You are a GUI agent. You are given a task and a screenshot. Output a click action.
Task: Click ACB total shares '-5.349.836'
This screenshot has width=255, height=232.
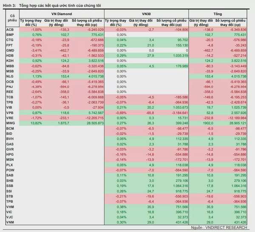pyautogui.click(x=238, y=30)
